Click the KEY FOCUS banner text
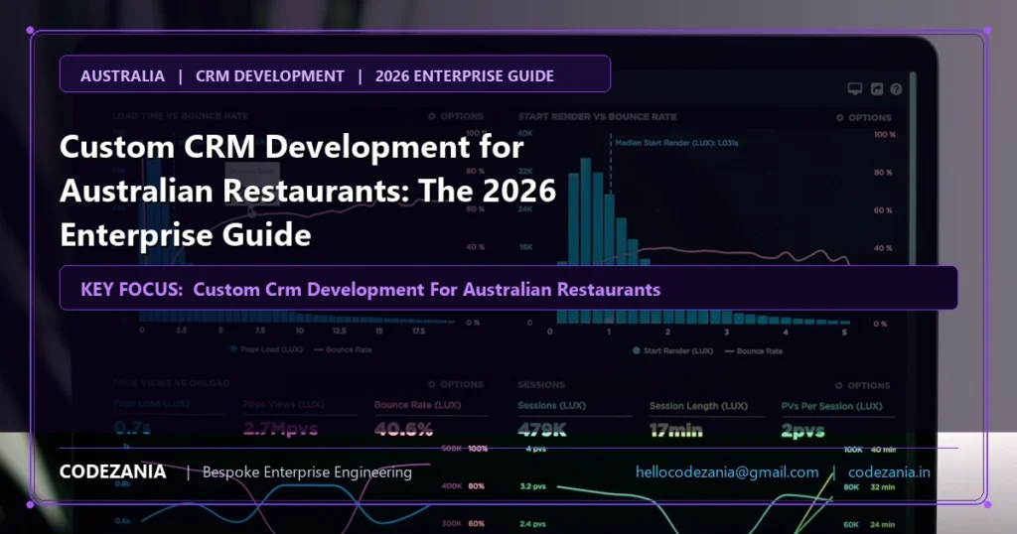 point(370,289)
